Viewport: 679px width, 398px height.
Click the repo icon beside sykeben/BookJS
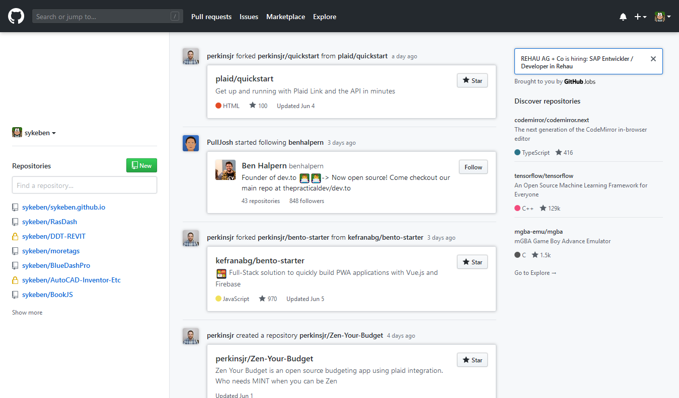tap(15, 294)
